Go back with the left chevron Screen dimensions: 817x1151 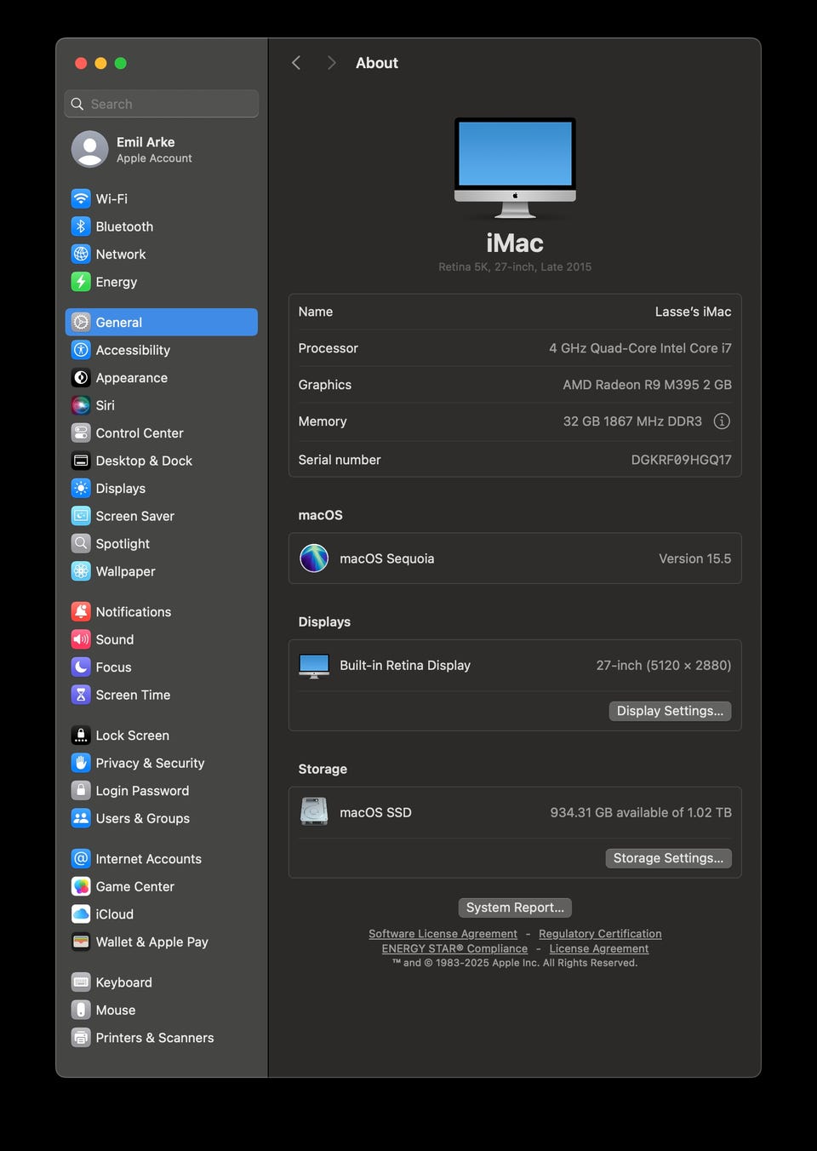pos(296,63)
